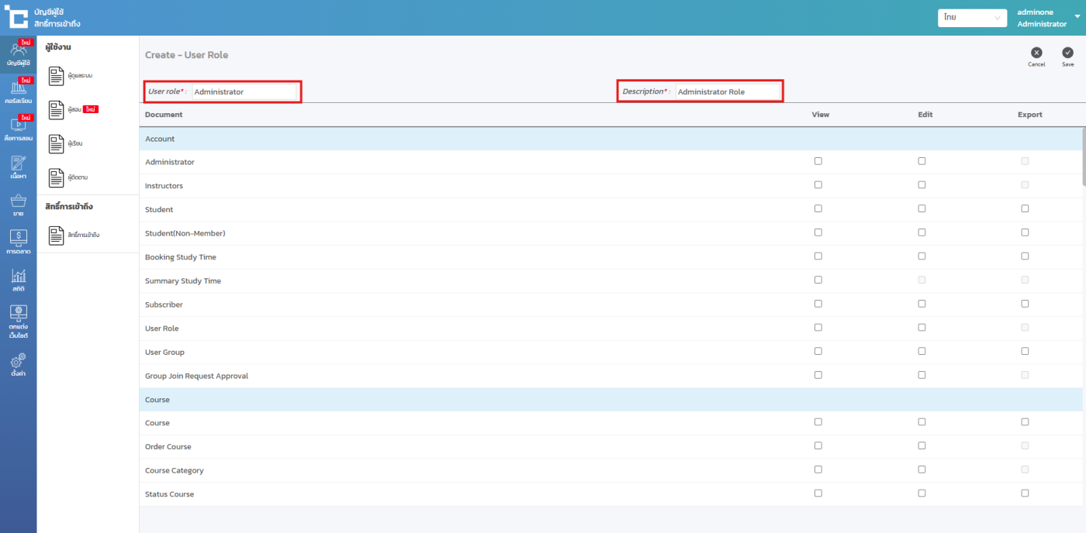Open the คอร์สเรียน (courses) sidebar icon
The height and width of the screenshot is (533, 1086).
[18, 91]
